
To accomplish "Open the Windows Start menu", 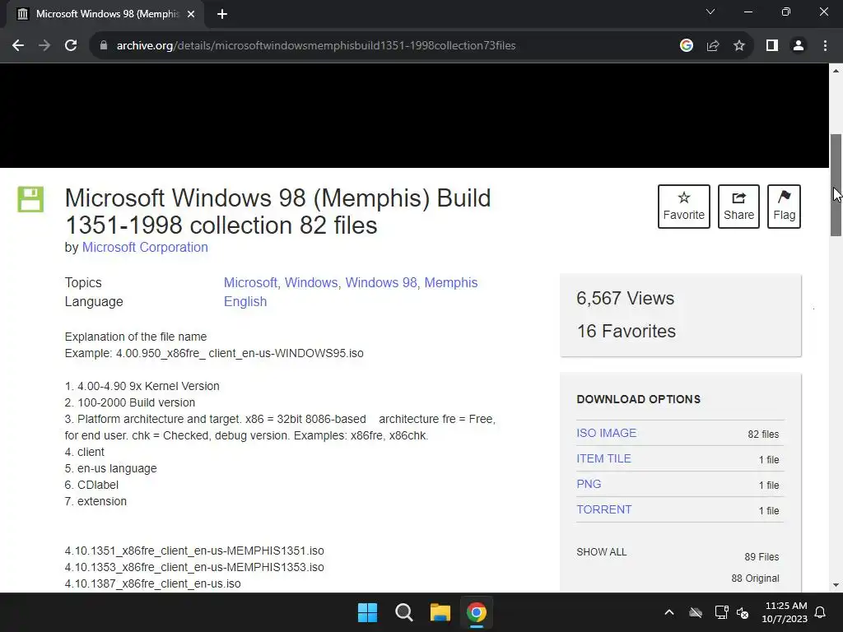I will click(x=368, y=612).
